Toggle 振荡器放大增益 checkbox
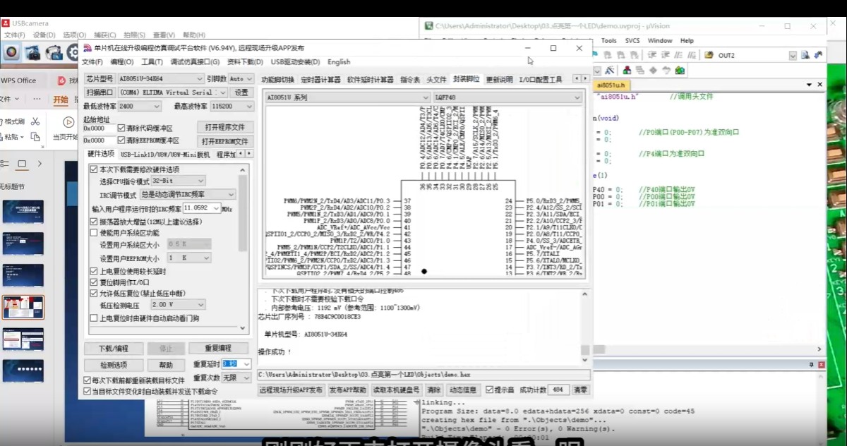 click(94, 222)
